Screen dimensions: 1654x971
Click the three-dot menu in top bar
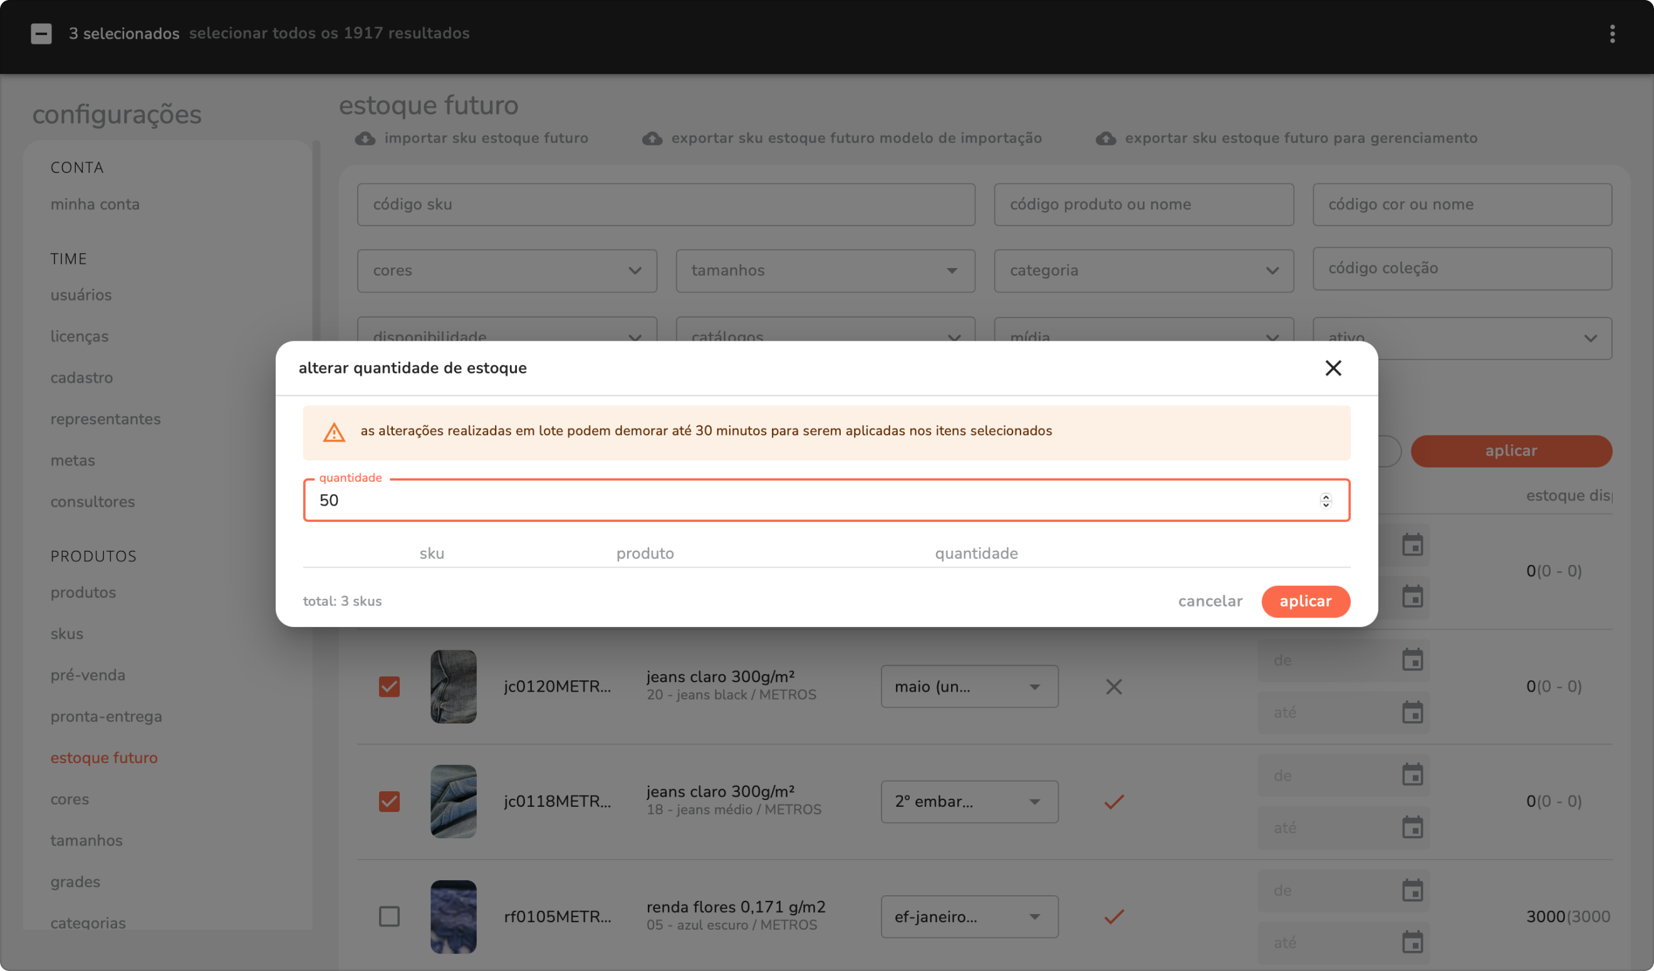[1611, 33]
